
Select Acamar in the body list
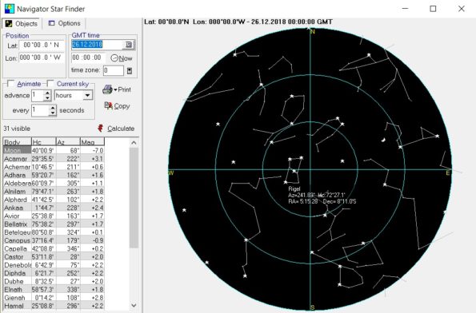pyautogui.click(x=54, y=158)
